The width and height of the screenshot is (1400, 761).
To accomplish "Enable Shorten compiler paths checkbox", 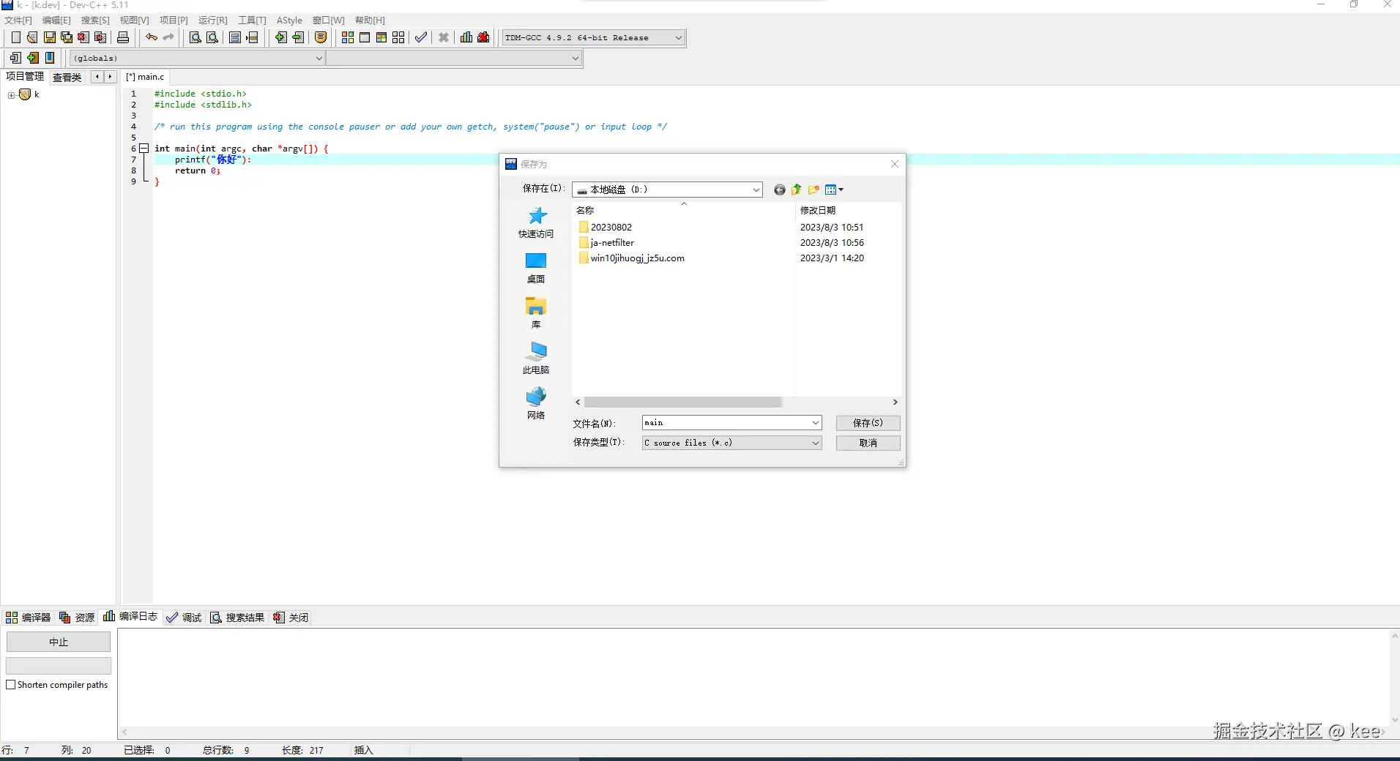I will coord(11,685).
